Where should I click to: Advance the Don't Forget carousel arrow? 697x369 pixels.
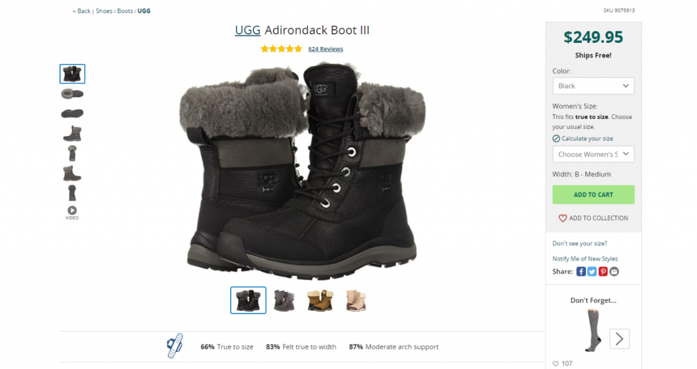pos(619,339)
